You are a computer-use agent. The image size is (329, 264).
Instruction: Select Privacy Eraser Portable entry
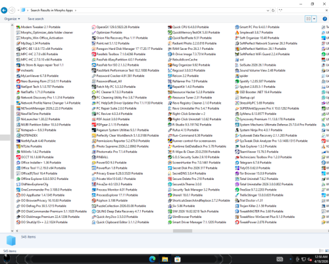pos(118,173)
